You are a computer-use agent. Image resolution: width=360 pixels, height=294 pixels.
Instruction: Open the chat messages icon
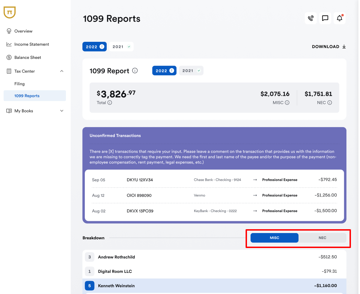tap(325, 18)
